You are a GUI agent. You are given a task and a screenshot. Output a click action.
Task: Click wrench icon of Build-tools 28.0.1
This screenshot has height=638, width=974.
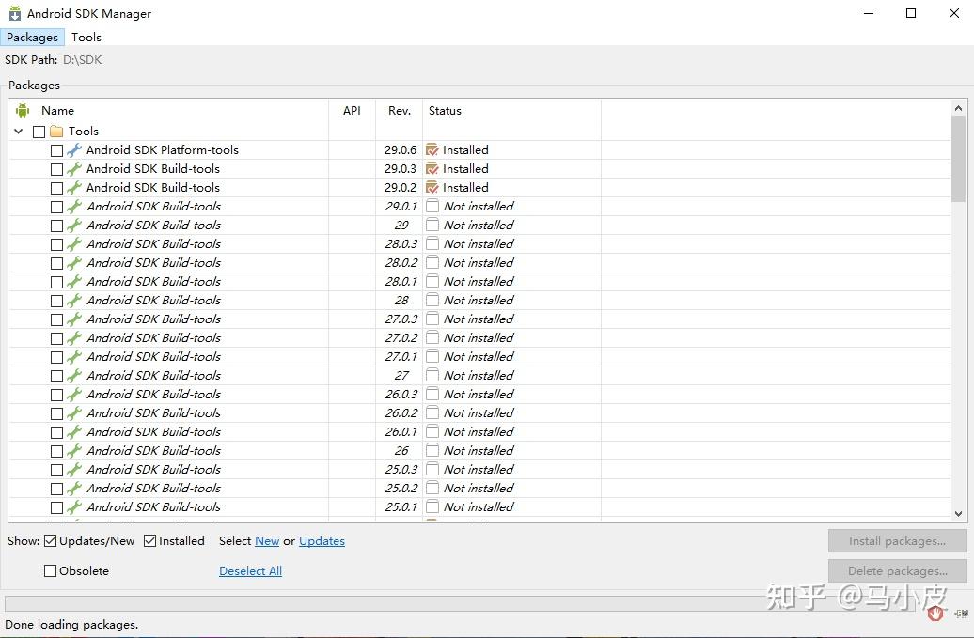click(x=74, y=282)
